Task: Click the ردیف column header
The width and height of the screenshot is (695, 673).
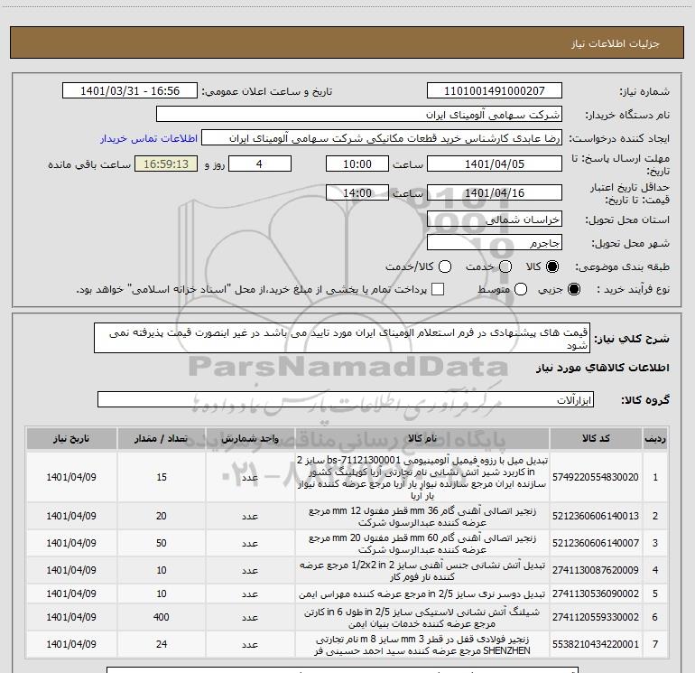Action: 655,438
